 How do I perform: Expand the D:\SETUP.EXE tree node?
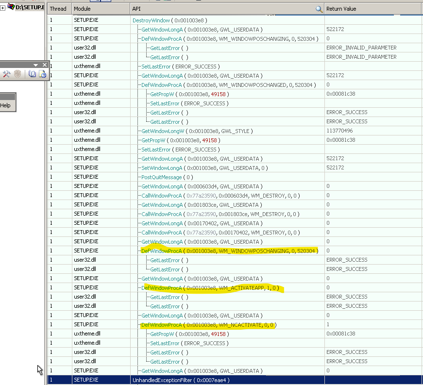[3, 7]
